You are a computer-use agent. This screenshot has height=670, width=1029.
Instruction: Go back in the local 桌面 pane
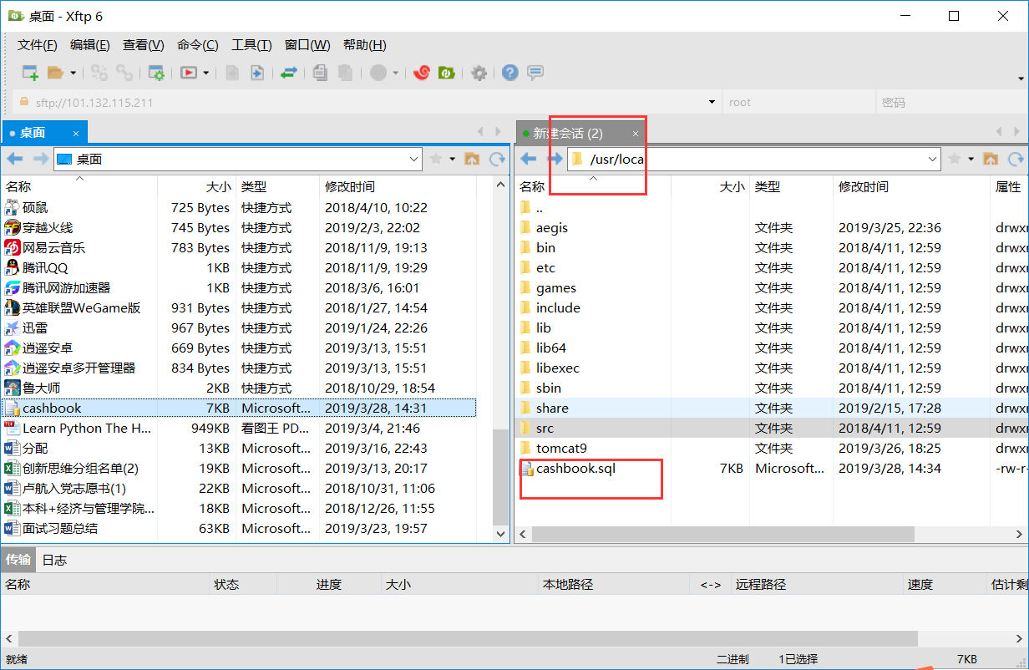15,159
